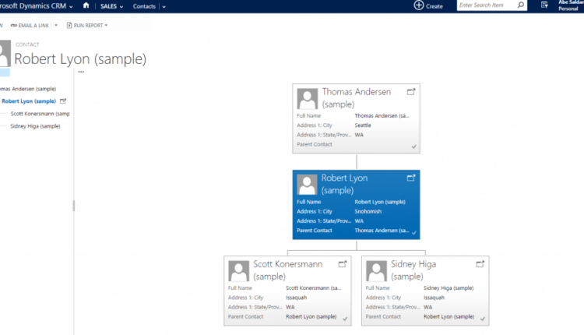Click the search magnifier icon
Viewport: 584px width, 335px height.
522,5
